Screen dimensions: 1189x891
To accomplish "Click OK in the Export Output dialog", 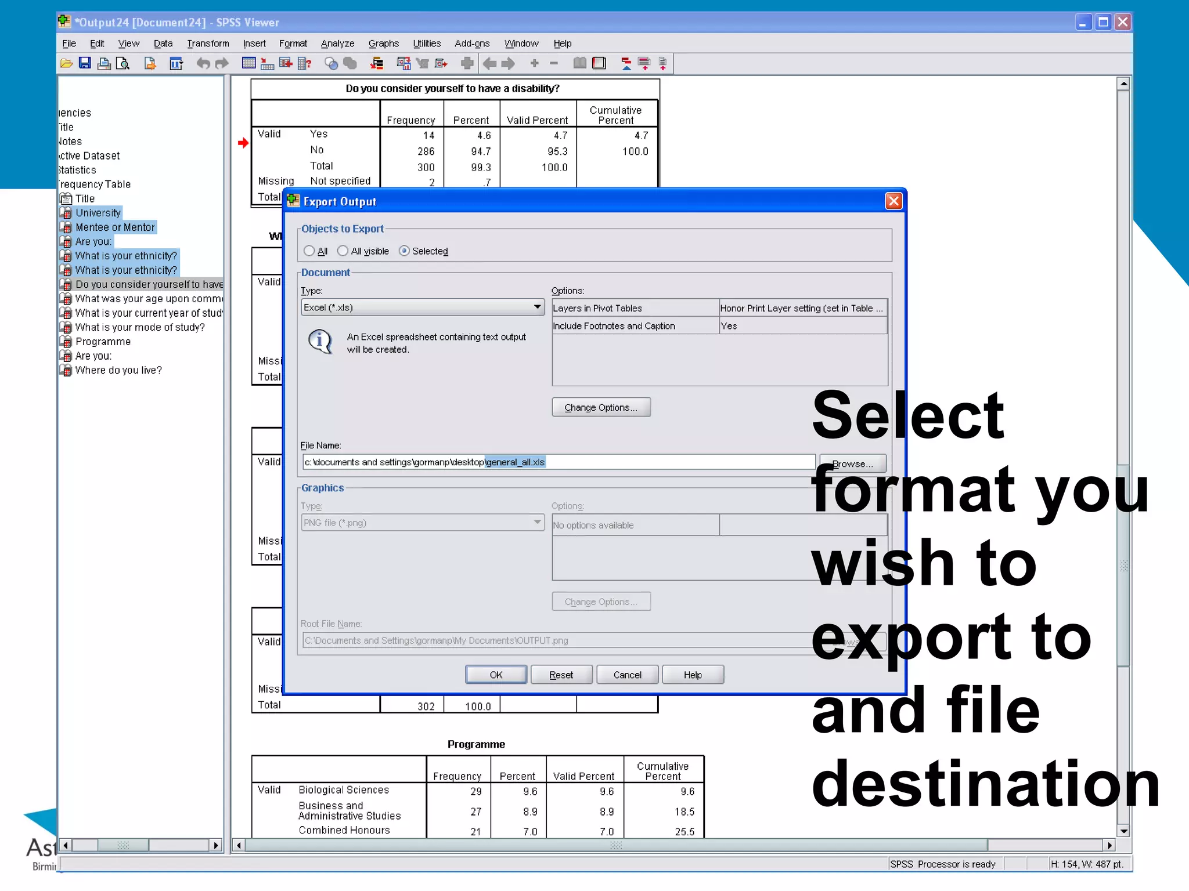I will coord(496,675).
